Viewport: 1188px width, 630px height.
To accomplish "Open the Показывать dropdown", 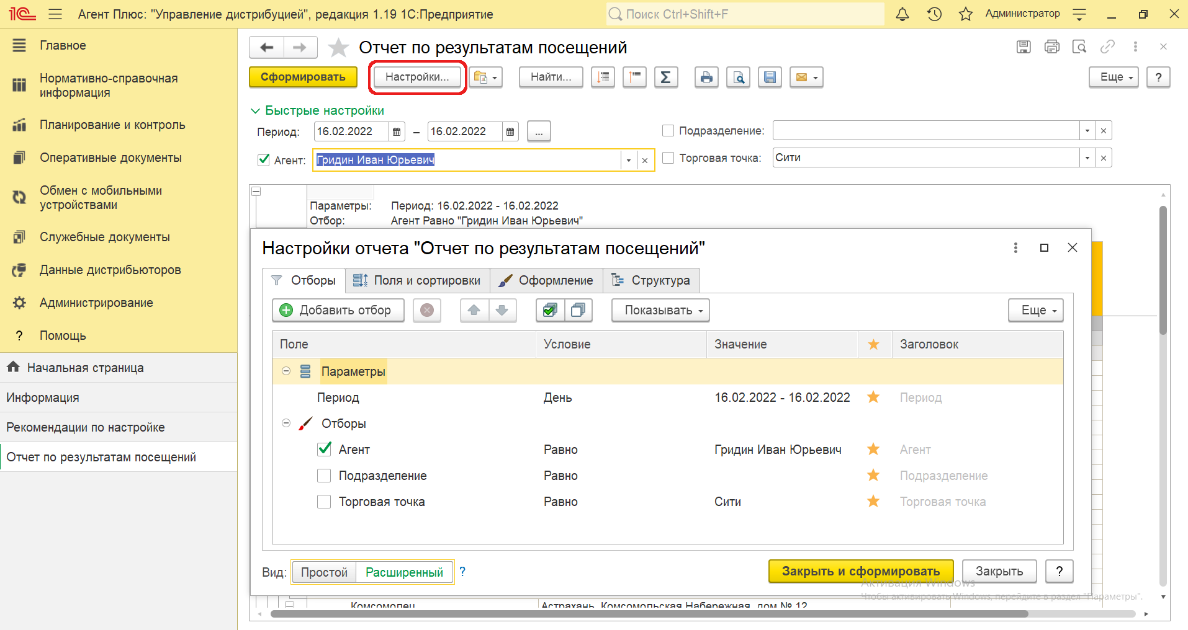I will coord(660,310).
